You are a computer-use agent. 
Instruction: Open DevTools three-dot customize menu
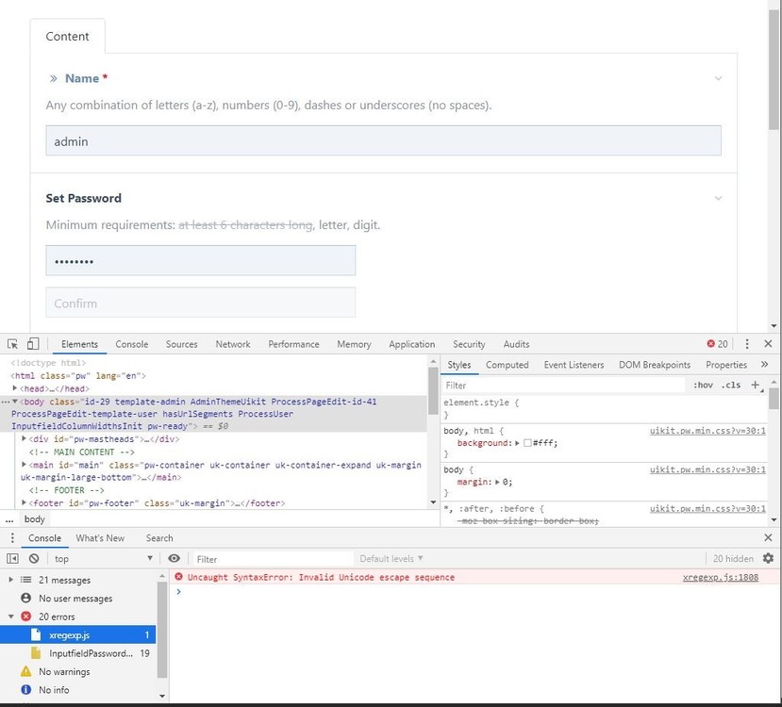(747, 344)
